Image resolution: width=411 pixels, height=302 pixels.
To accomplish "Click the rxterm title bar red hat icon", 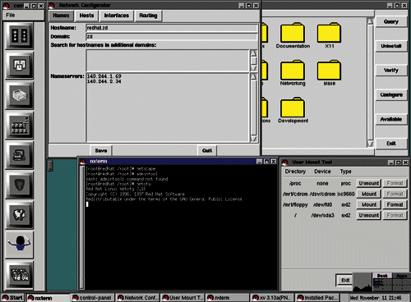I will click(83, 162).
